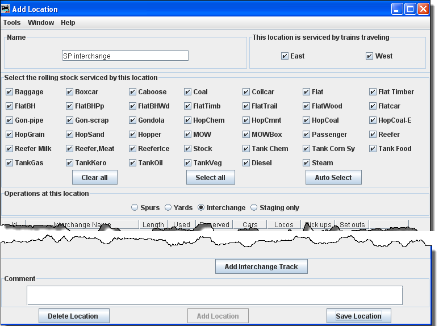
Task: Disable the Caboose checkbox
Action: click(x=133, y=92)
